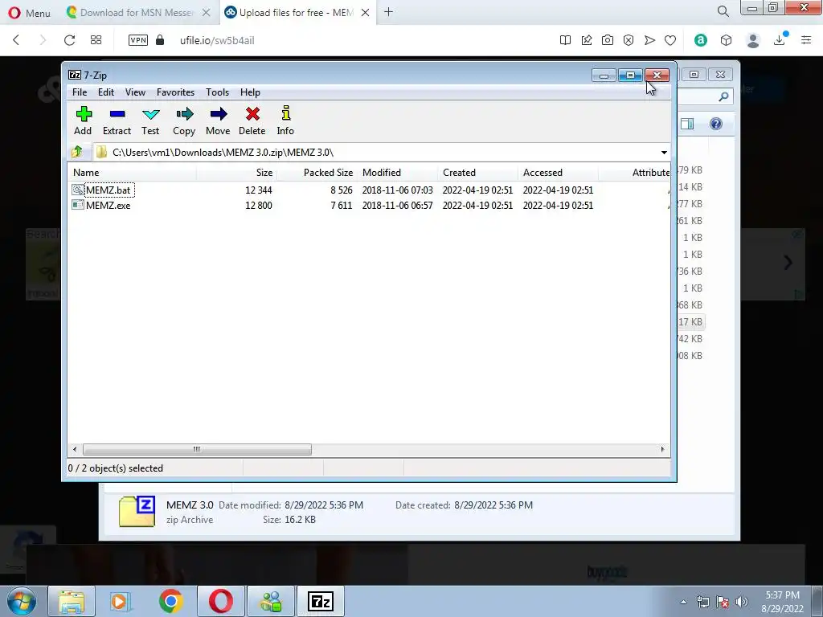Click the Add toolbar icon in 7-Zip
This screenshot has height=617, width=823.
84,121
